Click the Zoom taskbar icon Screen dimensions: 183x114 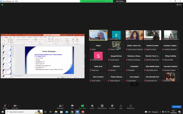tap(77, 112)
